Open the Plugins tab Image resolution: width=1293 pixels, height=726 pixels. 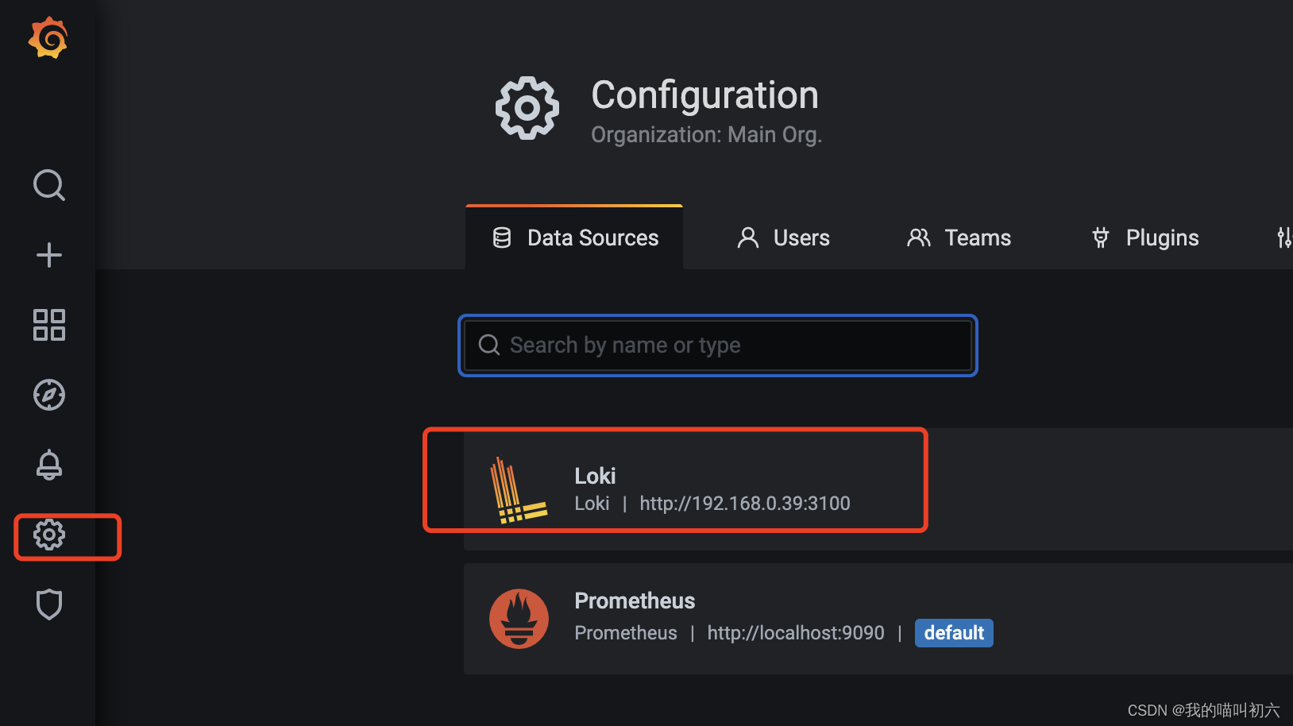(x=1145, y=237)
